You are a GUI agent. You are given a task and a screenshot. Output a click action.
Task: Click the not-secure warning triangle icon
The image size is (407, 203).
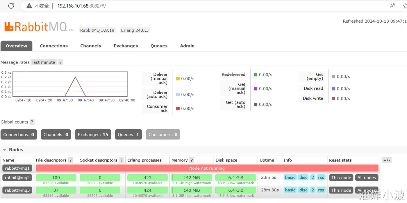pos(29,6)
